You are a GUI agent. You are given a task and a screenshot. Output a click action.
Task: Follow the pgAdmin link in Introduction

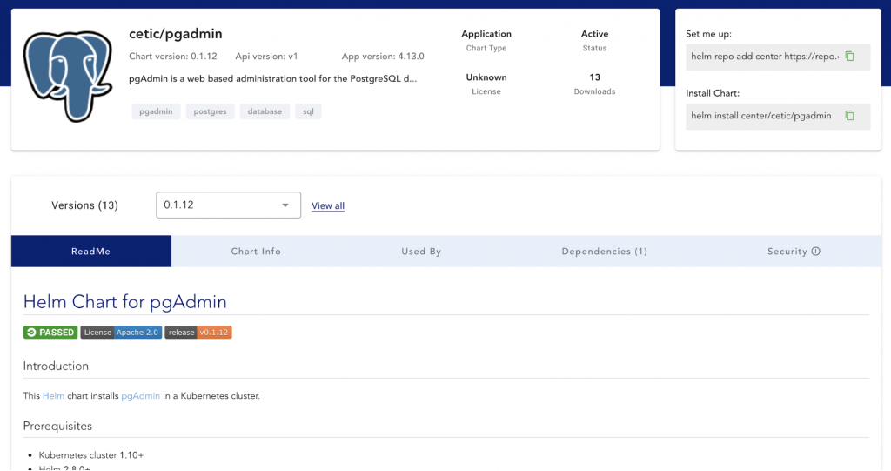pyautogui.click(x=140, y=396)
